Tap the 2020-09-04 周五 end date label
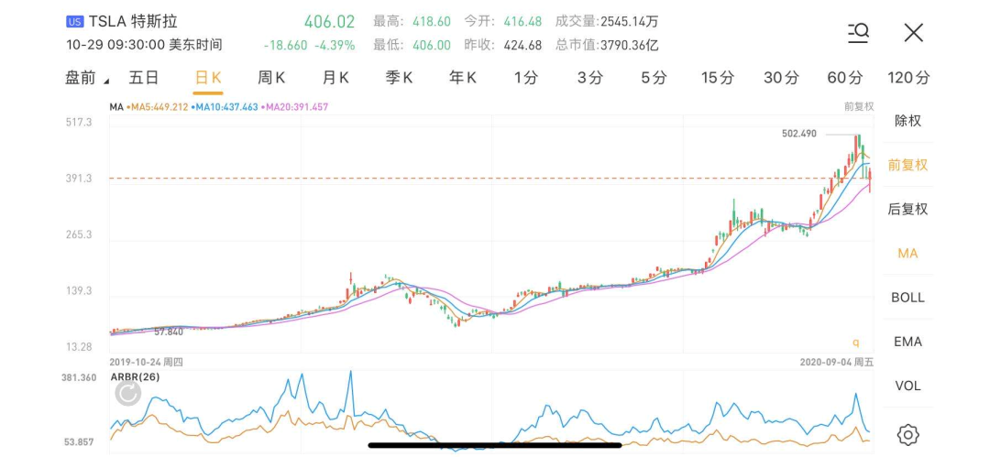990x457 pixels. tap(837, 362)
